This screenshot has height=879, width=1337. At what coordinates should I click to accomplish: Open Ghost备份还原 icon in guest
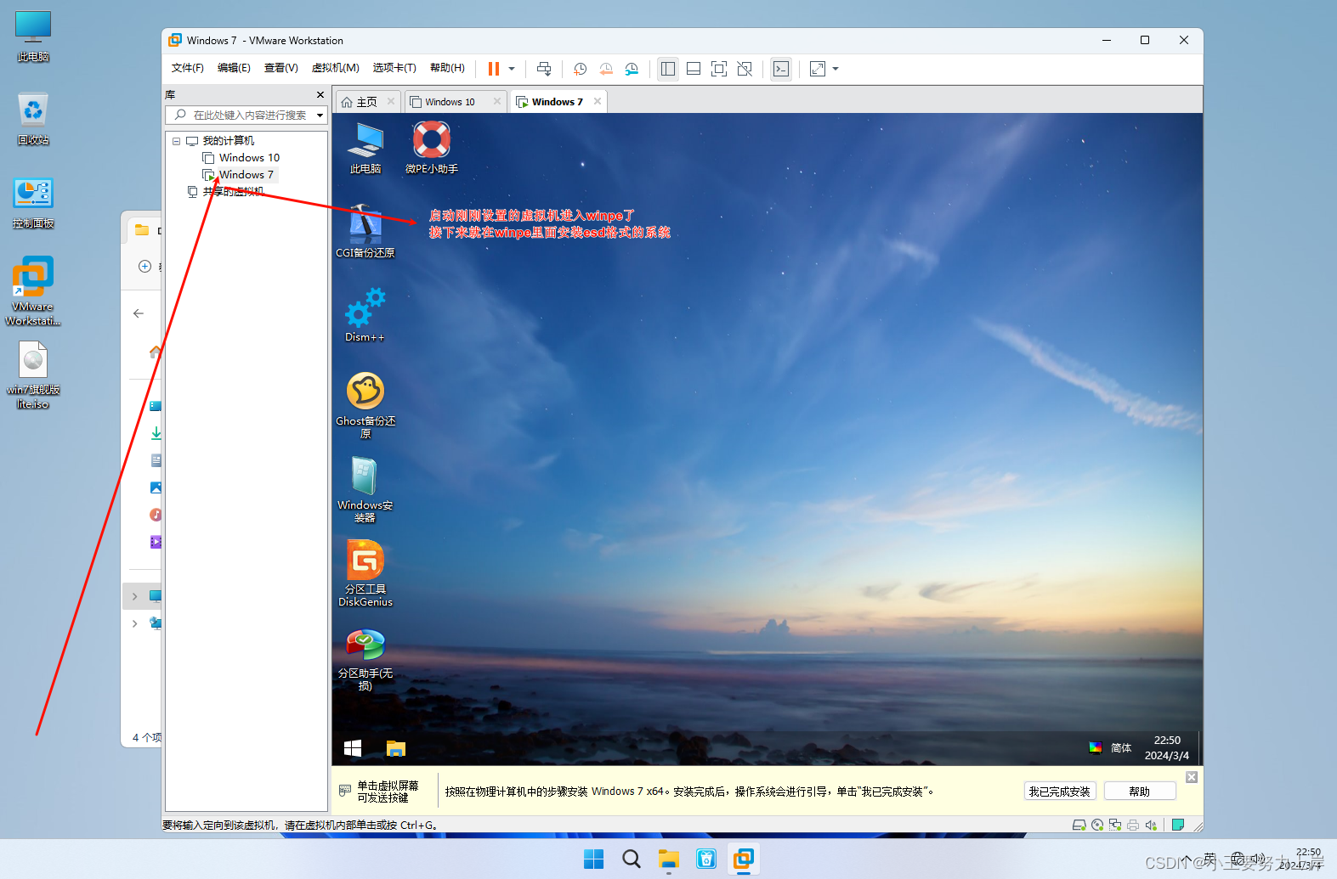click(365, 405)
